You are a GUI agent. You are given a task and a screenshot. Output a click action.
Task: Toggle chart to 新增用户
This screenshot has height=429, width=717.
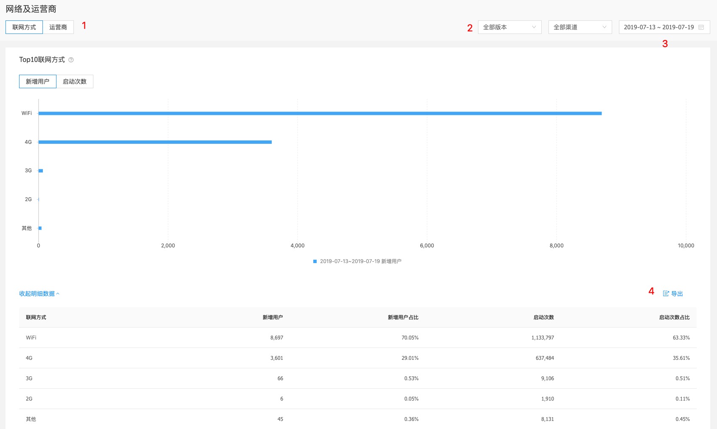[38, 81]
